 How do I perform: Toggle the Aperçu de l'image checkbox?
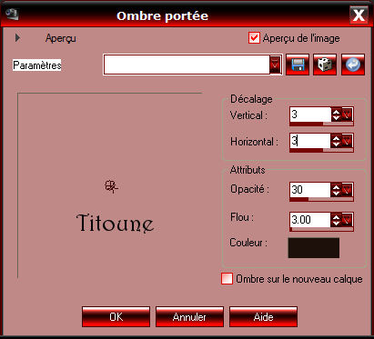(254, 38)
